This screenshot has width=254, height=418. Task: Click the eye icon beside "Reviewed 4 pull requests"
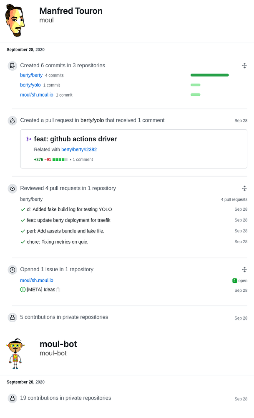[x=13, y=189]
